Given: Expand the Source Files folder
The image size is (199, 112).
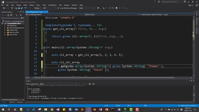Looking at the screenshot, I should coord(5,35).
